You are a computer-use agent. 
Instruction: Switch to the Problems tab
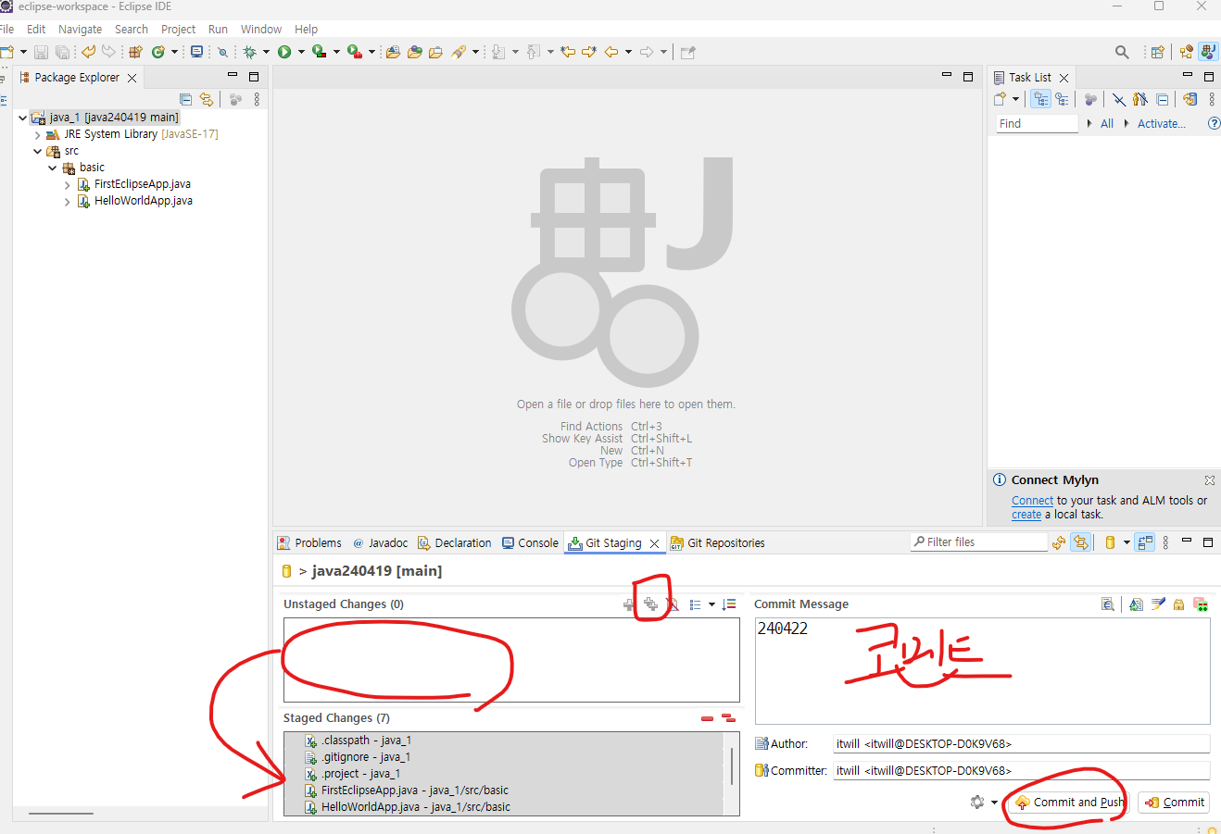pyautogui.click(x=309, y=543)
